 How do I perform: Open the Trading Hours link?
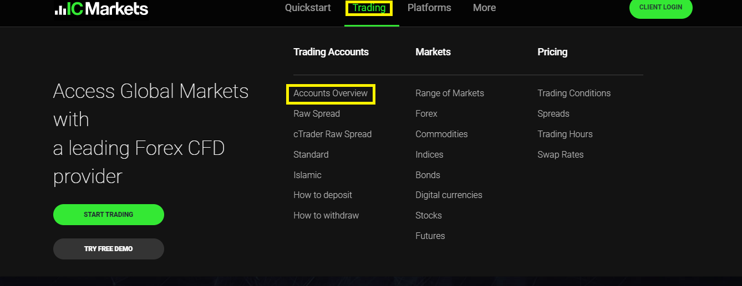coord(565,134)
